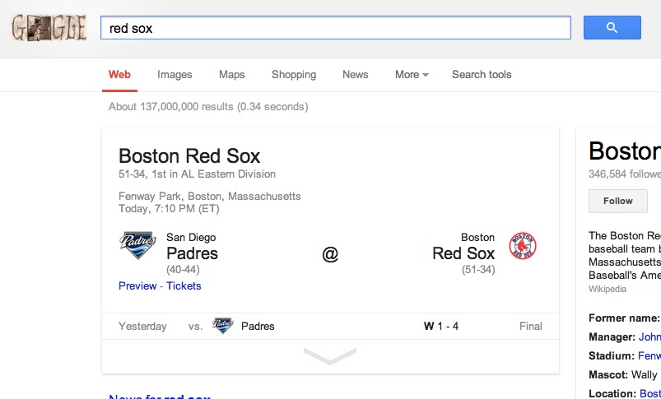Click the blue search magnifier button
This screenshot has height=399, width=661.
pos(612,28)
